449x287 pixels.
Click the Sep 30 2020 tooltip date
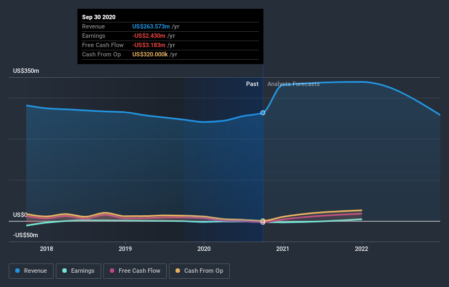(99, 17)
